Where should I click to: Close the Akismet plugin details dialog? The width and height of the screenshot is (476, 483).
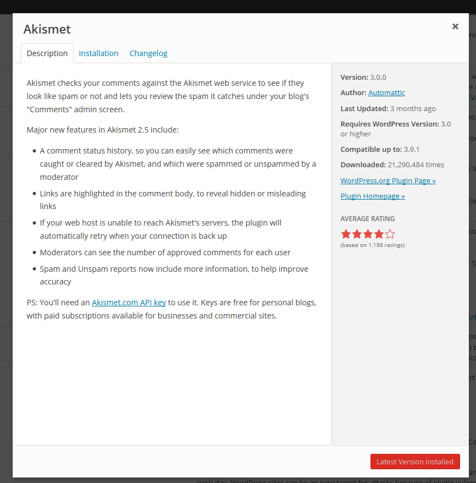coord(455,26)
